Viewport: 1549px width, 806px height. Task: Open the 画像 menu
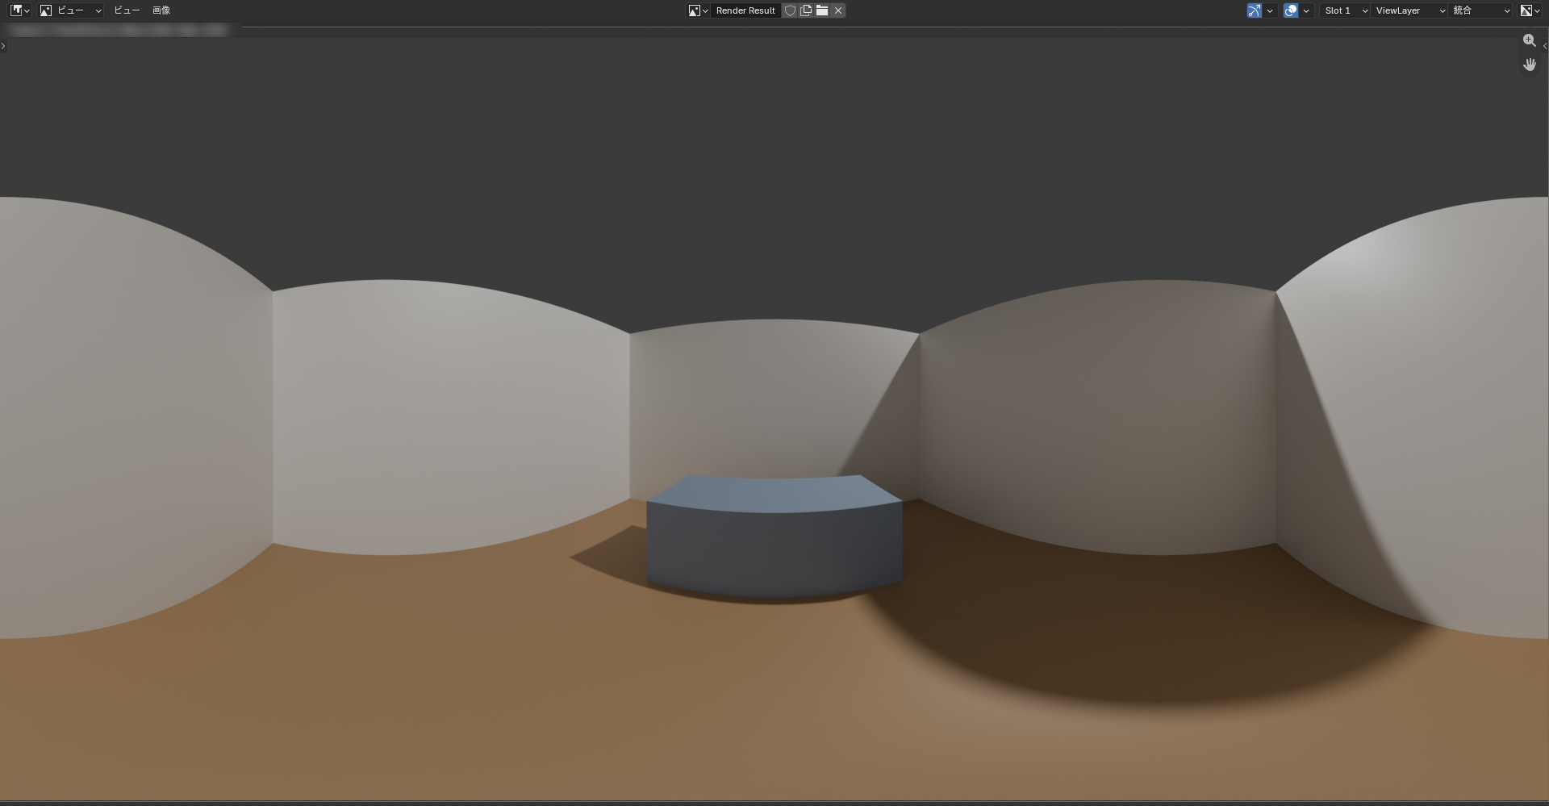click(x=161, y=10)
